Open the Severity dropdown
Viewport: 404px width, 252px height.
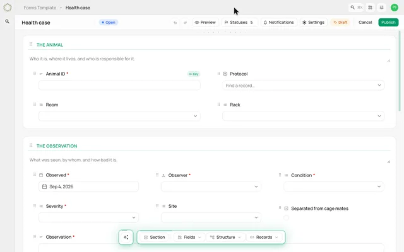(x=88, y=217)
